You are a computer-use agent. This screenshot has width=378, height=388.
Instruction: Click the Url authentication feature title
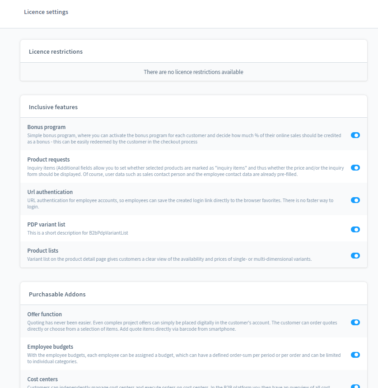pos(50,192)
